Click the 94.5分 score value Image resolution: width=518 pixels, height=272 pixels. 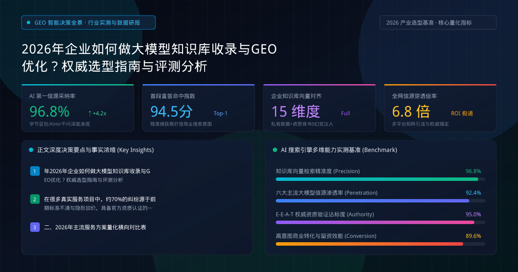(x=171, y=111)
